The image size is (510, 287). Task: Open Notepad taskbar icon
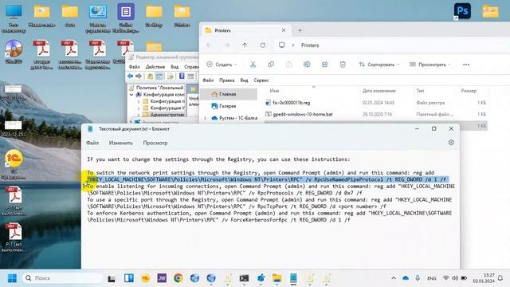coord(293,278)
